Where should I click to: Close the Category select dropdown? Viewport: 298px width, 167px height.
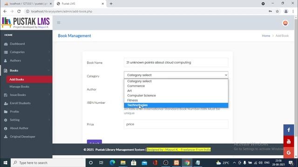(176, 75)
